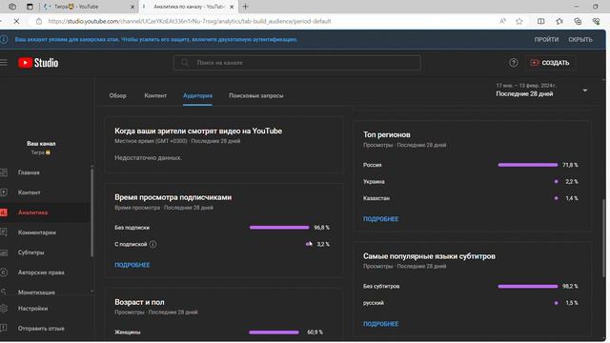Click Подробнее under Топ регионов
Screen dimensions: 610x343
tap(381, 219)
